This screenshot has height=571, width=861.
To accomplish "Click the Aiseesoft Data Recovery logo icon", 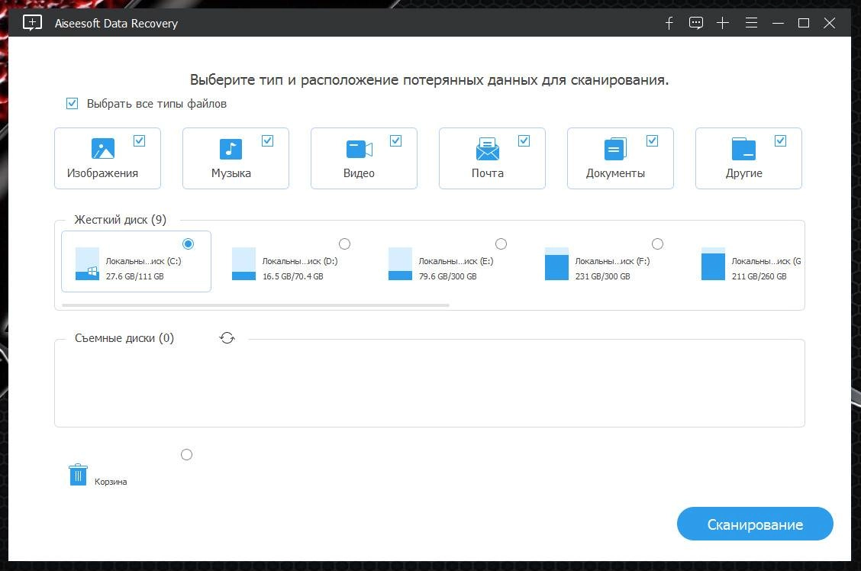I will (x=32, y=23).
